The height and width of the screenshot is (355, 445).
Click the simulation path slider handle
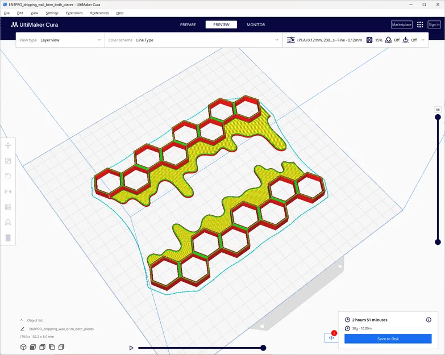(x=263, y=348)
